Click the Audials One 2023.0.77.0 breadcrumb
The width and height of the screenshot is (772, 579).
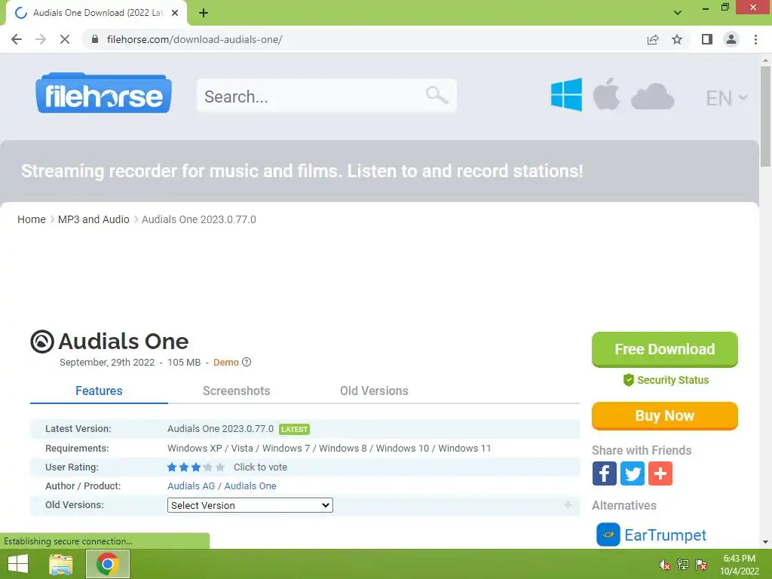(x=199, y=219)
